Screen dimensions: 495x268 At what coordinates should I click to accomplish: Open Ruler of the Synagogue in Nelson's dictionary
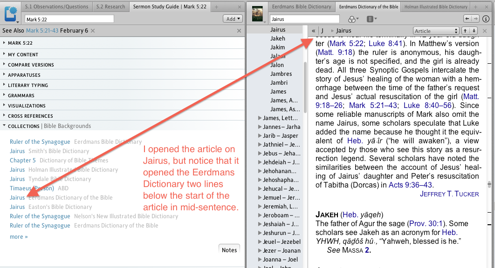[40, 216]
